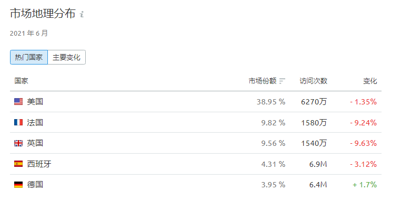Select the 西班牙 country name
Viewport: 401px width, 202px height.
[x=39, y=164]
